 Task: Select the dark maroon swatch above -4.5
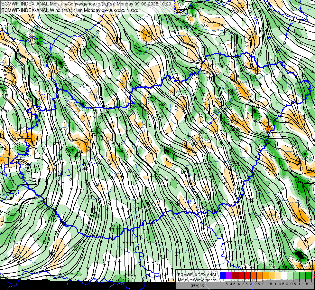(x=235, y=275)
